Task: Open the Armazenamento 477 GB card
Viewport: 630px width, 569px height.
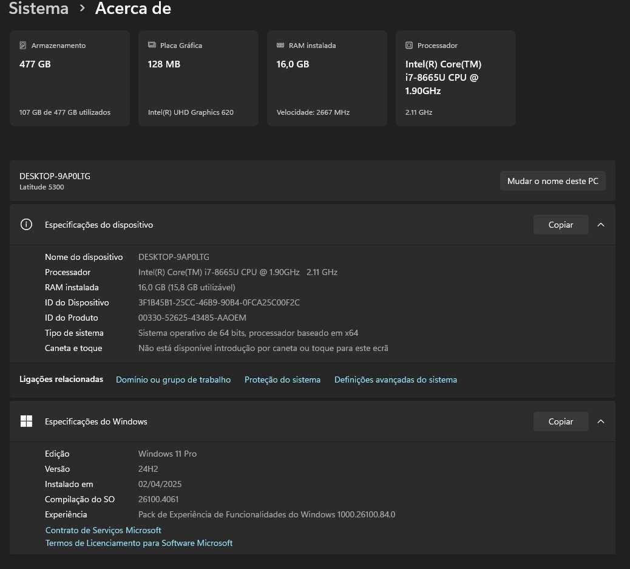Action: [x=70, y=78]
